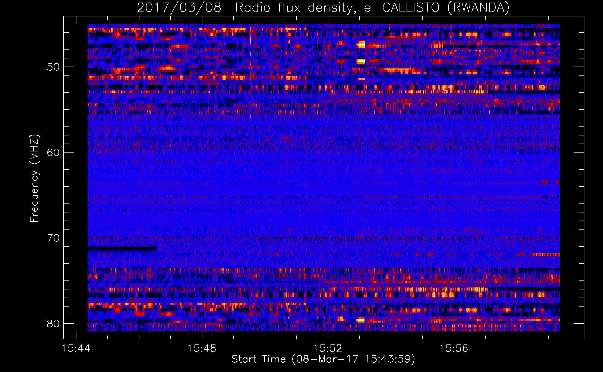
Task: Click the 70 MHz tick label
Action: (x=53, y=238)
